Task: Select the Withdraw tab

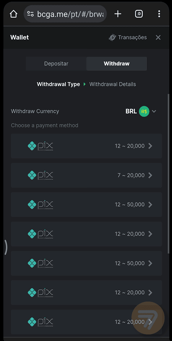Action: coord(117,64)
